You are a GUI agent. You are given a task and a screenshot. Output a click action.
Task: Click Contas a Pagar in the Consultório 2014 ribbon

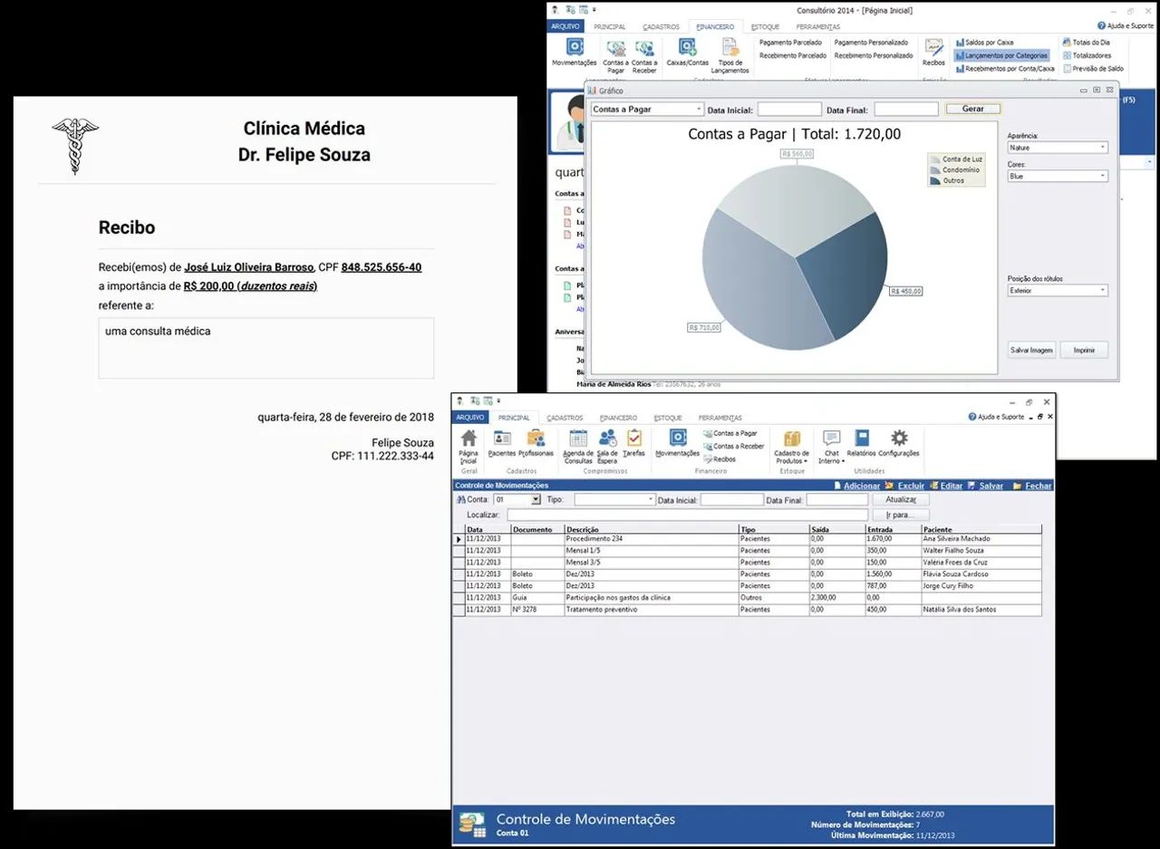pos(616,55)
